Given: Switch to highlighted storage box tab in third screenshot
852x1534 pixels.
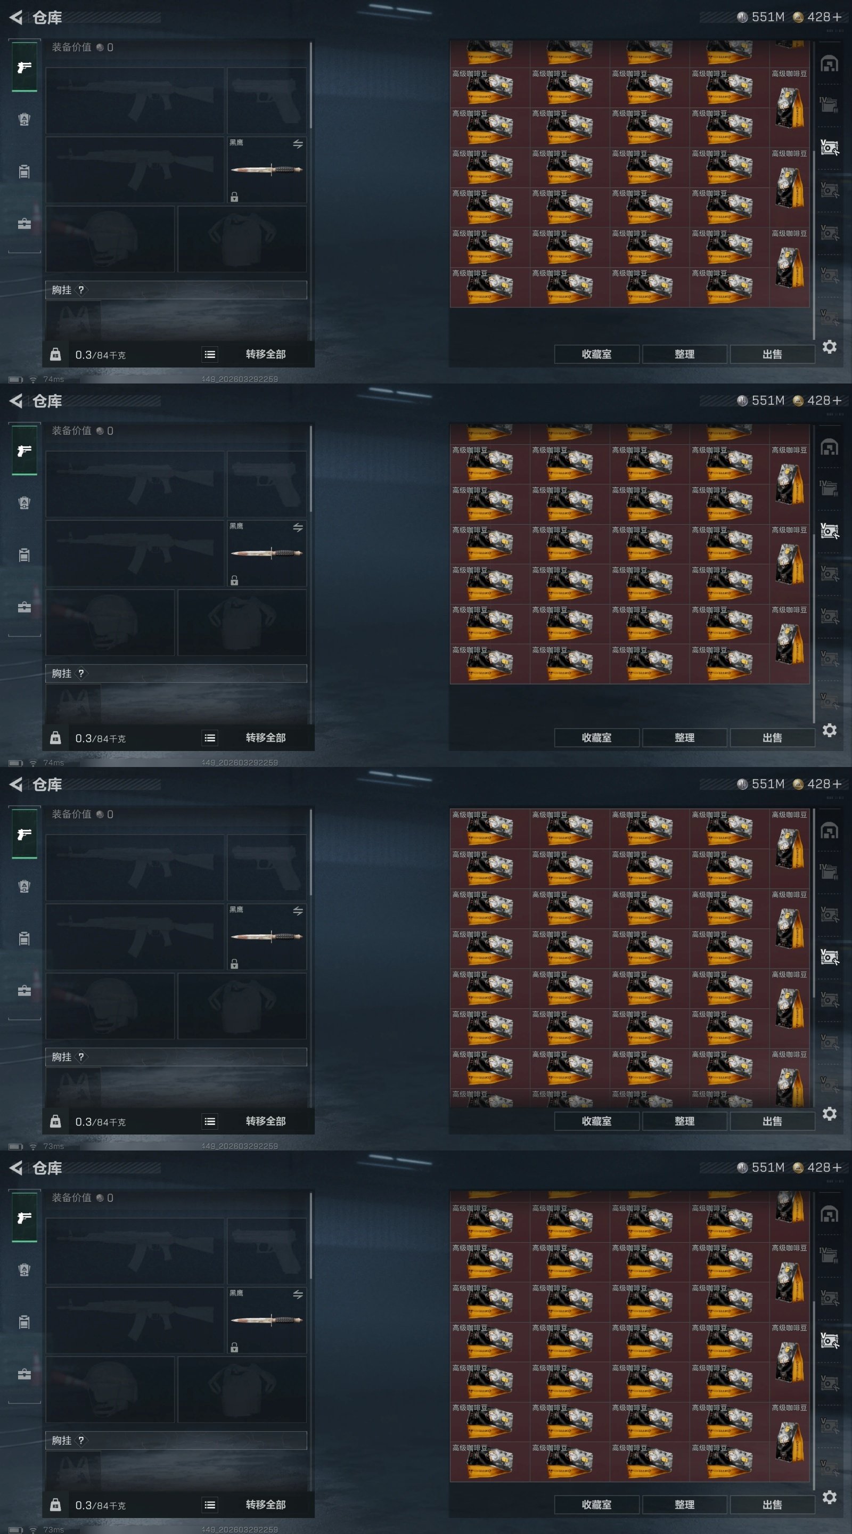Looking at the screenshot, I should [x=830, y=957].
